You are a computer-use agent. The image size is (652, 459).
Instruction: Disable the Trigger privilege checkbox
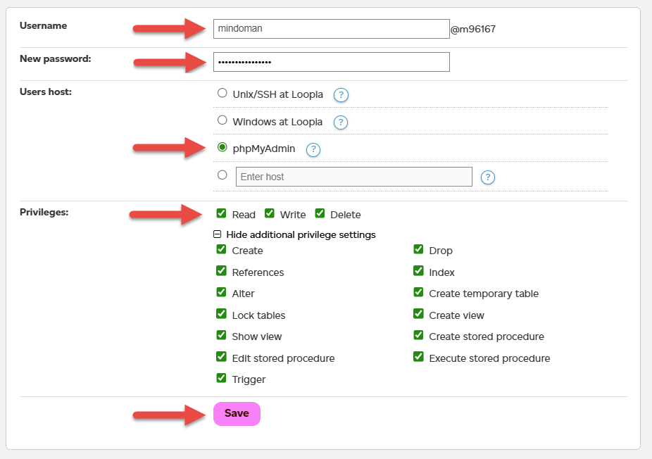click(222, 378)
